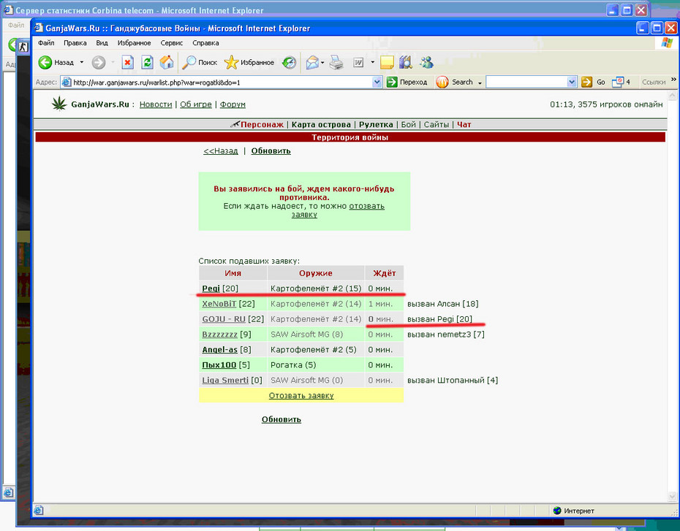Open the Рулетка link
680x531 pixels.
pyautogui.click(x=376, y=124)
